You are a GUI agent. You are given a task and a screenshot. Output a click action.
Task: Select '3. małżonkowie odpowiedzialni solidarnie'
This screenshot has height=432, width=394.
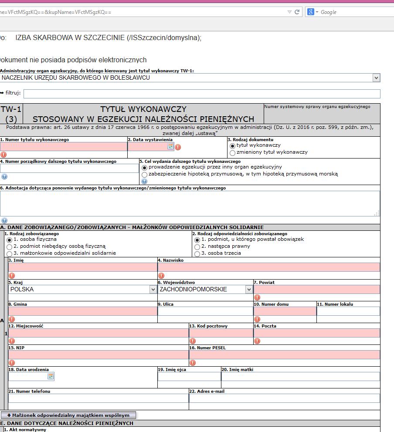pos(10,254)
